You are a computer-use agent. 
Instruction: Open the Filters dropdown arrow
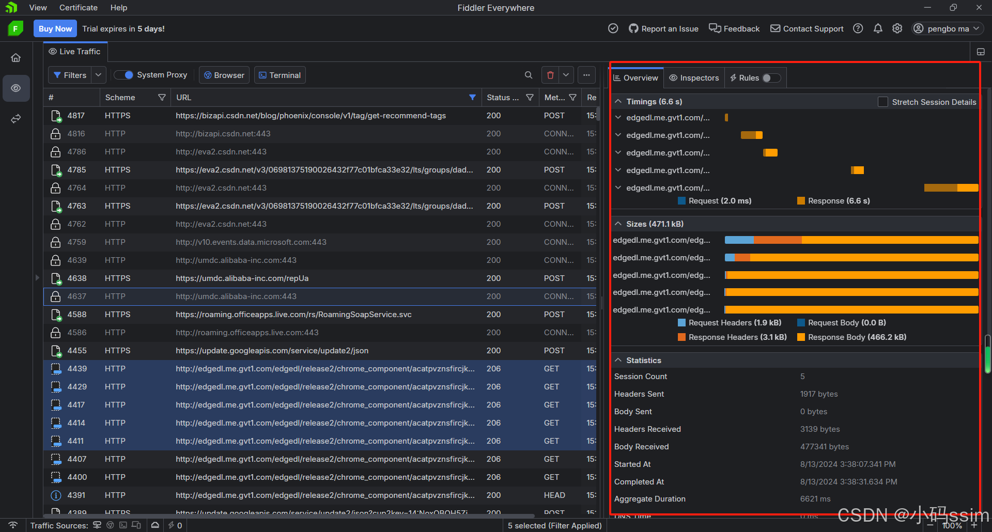[99, 75]
